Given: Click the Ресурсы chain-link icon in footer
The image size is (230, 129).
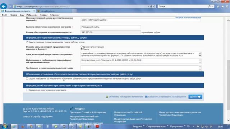Looking at the screenshot, I should coord(72,109).
